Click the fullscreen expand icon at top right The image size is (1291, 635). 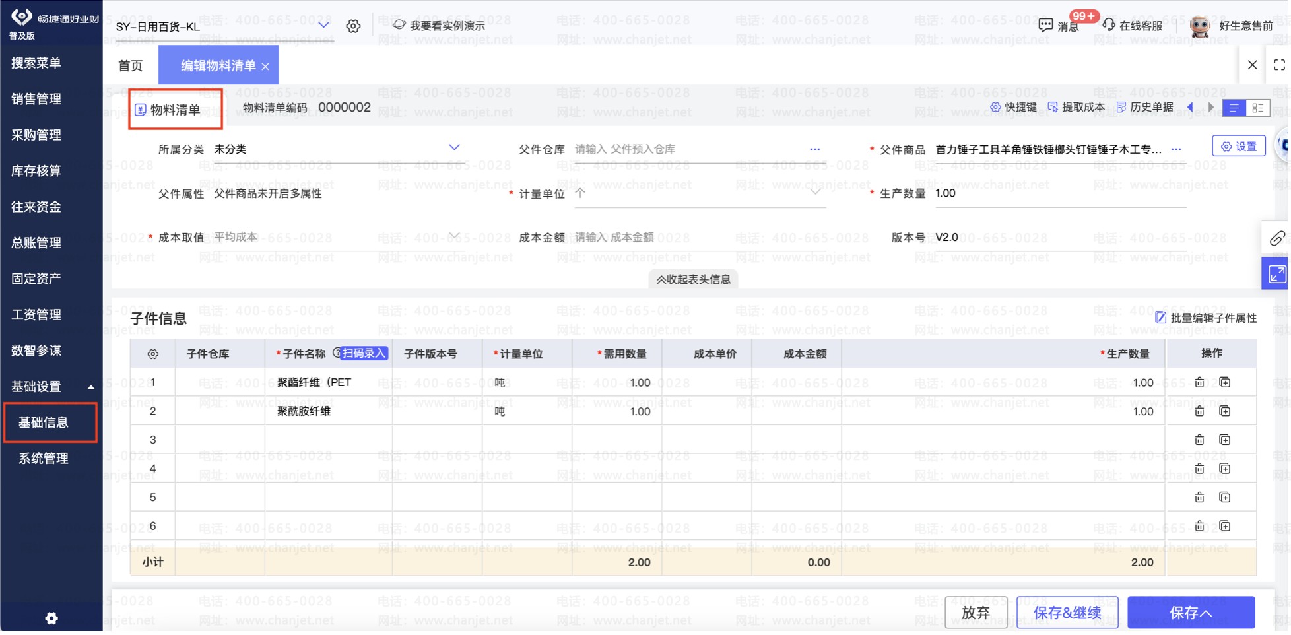(x=1279, y=65)
